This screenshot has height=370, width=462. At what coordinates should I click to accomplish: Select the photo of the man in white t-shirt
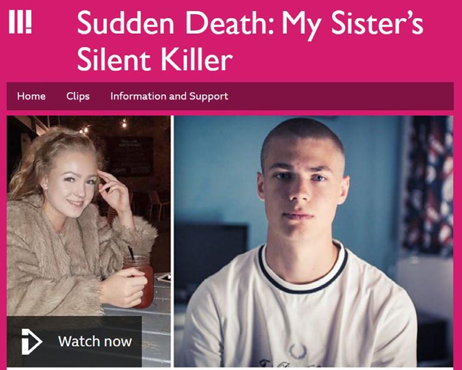pos(314,241)
